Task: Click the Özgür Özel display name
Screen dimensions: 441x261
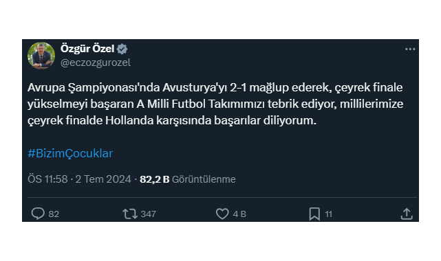Action: click(x=87, y=49)
